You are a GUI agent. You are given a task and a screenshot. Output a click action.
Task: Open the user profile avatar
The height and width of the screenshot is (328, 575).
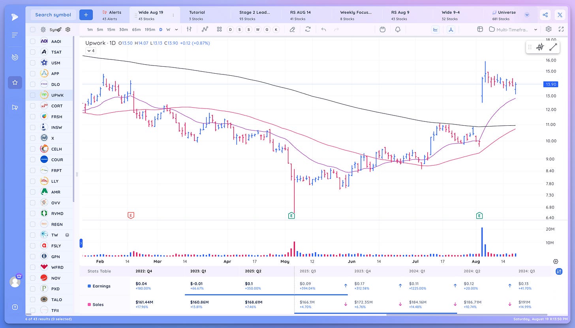coord(15,281)
